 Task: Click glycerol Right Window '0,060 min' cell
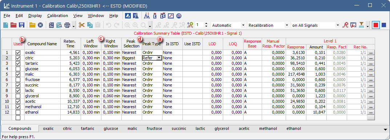111,96
